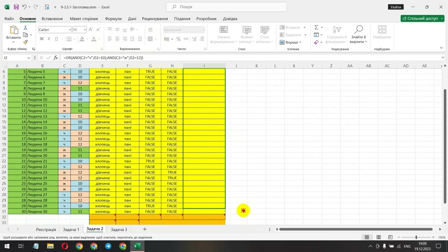This screenshot has height=252, width=448.
Task: Click the Fill down arrow icon
Action: coord(316,35)
